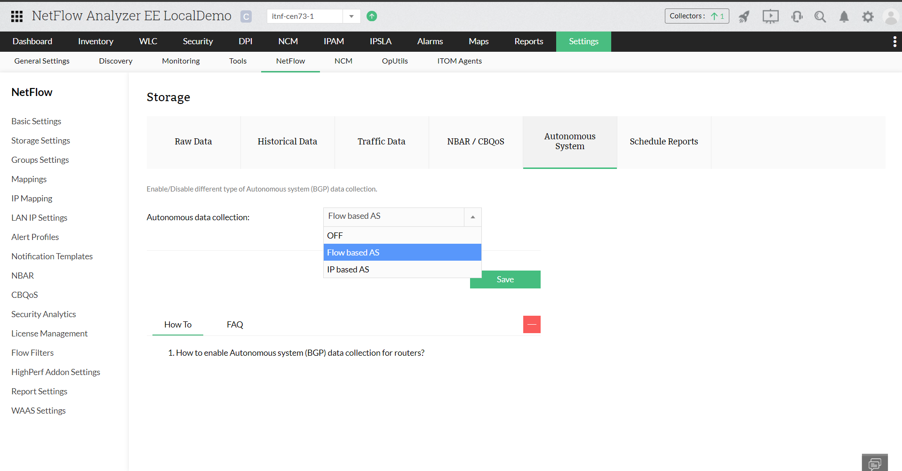The height and width of the screenshot is (471, 902).
Task: Collapse the Autonomous data collection dropdown arrow
Action: (473, 217)
